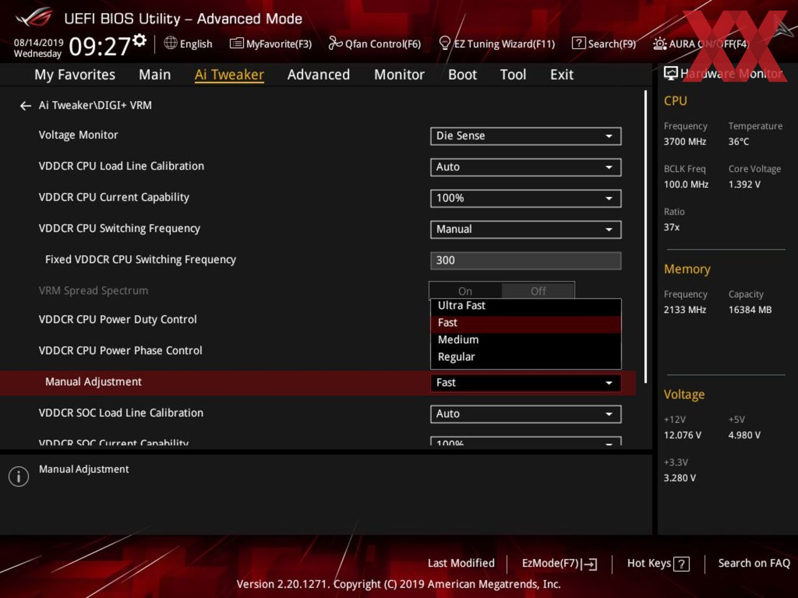
Task: Click the Last Modified button
Action: coord(461,563)
